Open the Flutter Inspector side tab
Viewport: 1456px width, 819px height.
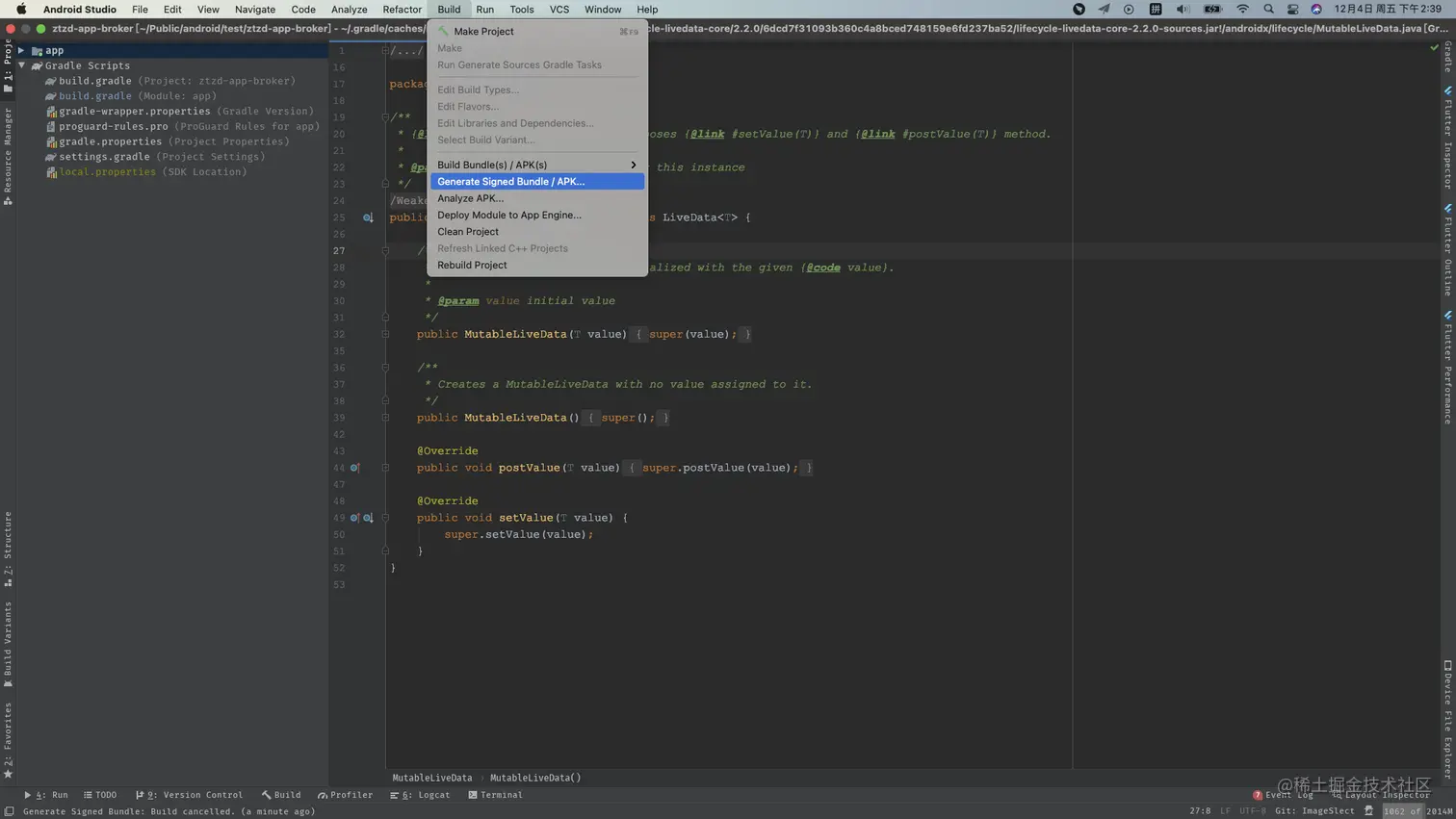[x=1447, y=137]
